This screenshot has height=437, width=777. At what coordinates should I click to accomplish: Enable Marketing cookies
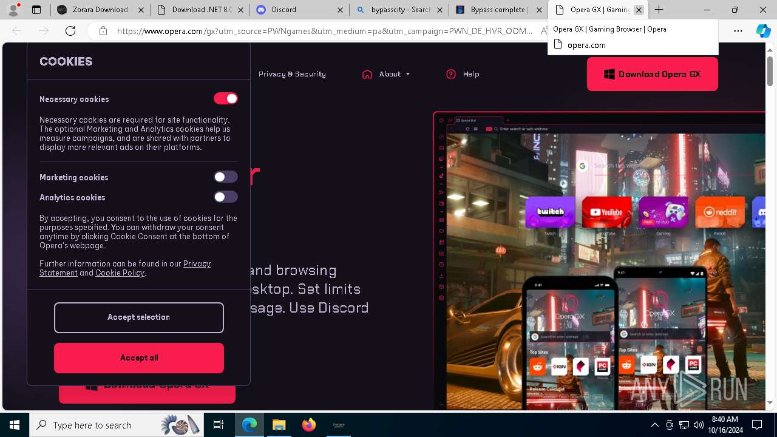point(226,177)
